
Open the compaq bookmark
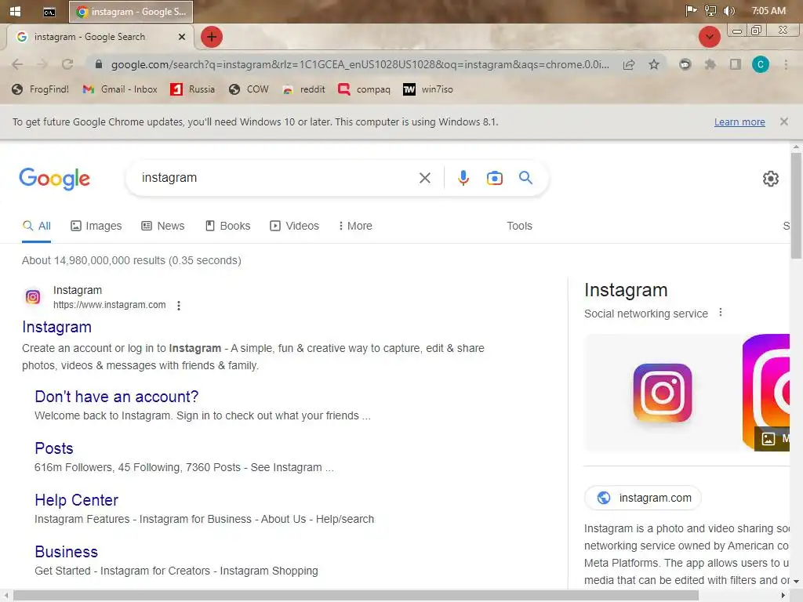click(364, 89)
